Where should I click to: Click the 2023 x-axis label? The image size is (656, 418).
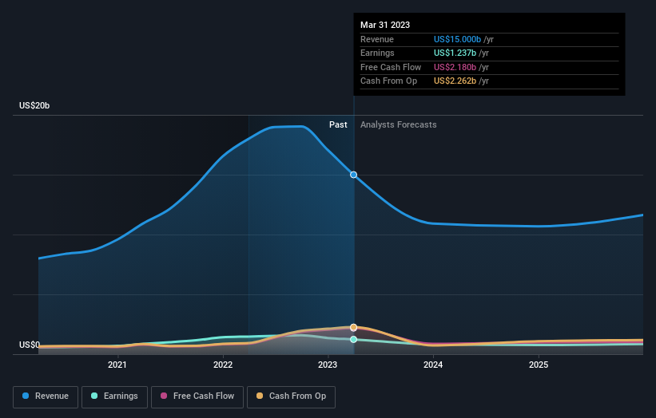[x=328, y=365]
